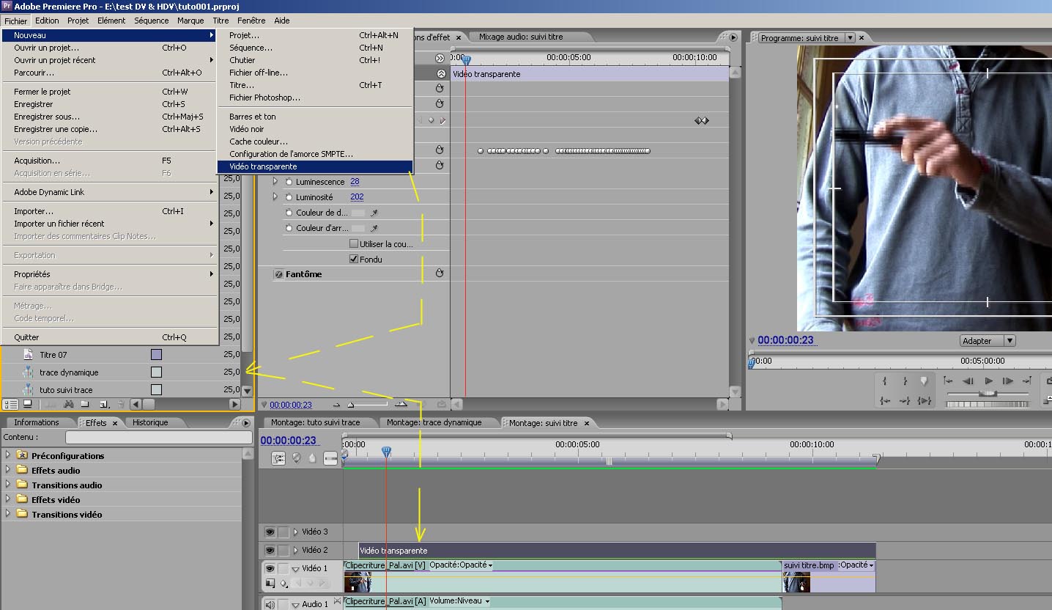The height and width of the screenshot is (610, 1052).
Task: Expand the Préconfigurations effects folder
Action: point(8,455)
